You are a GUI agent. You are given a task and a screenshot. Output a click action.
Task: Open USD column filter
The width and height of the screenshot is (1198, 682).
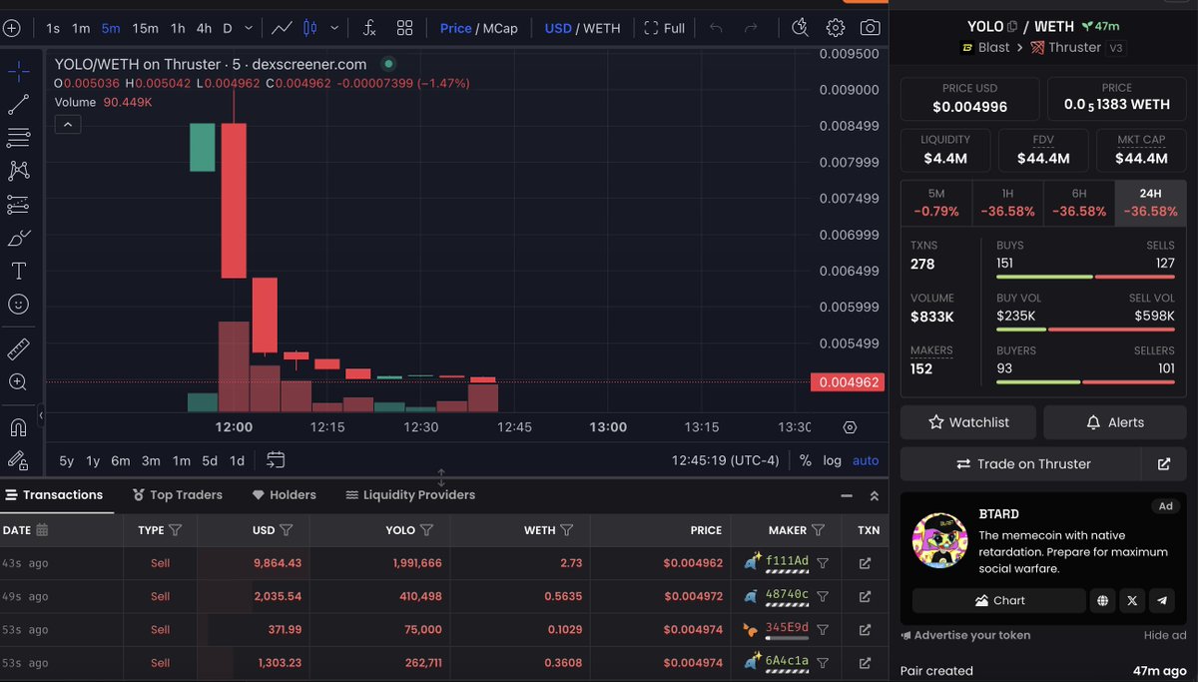pos(287,530)
